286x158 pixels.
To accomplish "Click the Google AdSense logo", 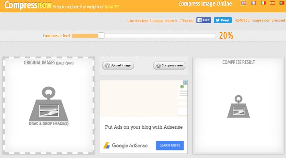I will coord(126,146).
